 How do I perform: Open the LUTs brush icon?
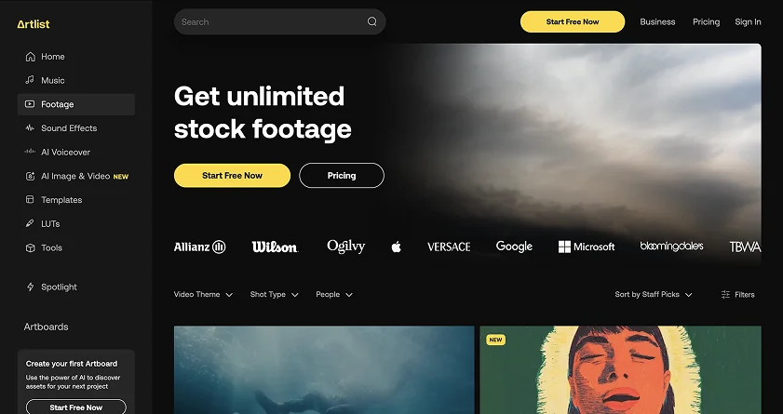click(30, 223)
